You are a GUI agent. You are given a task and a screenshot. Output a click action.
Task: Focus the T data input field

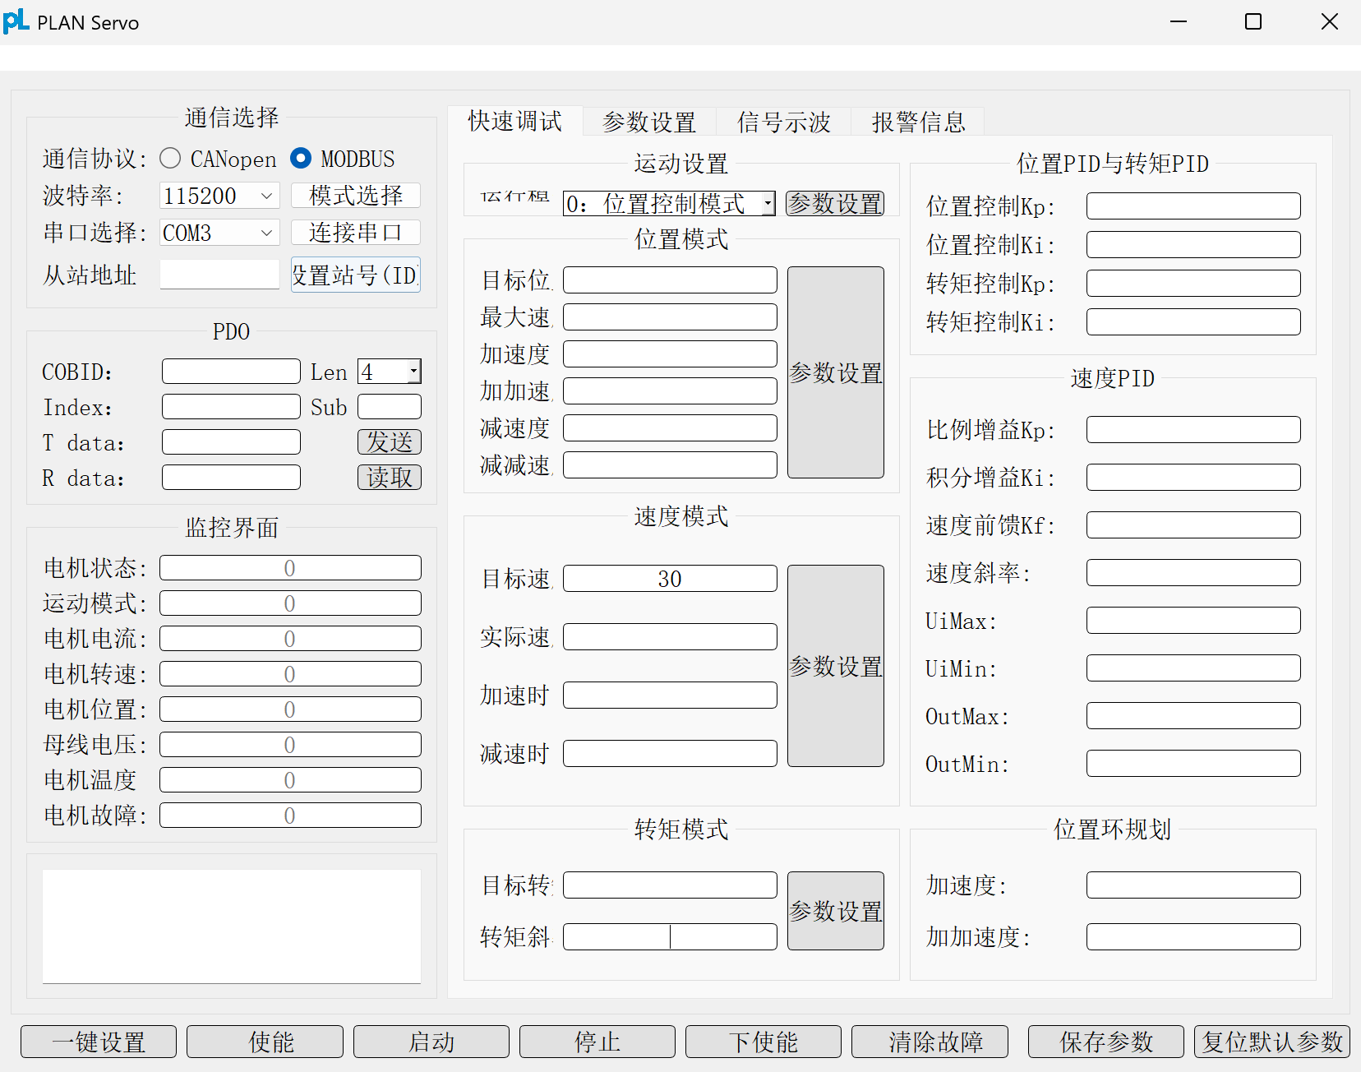pyautogui.click(x=231, y=442)
